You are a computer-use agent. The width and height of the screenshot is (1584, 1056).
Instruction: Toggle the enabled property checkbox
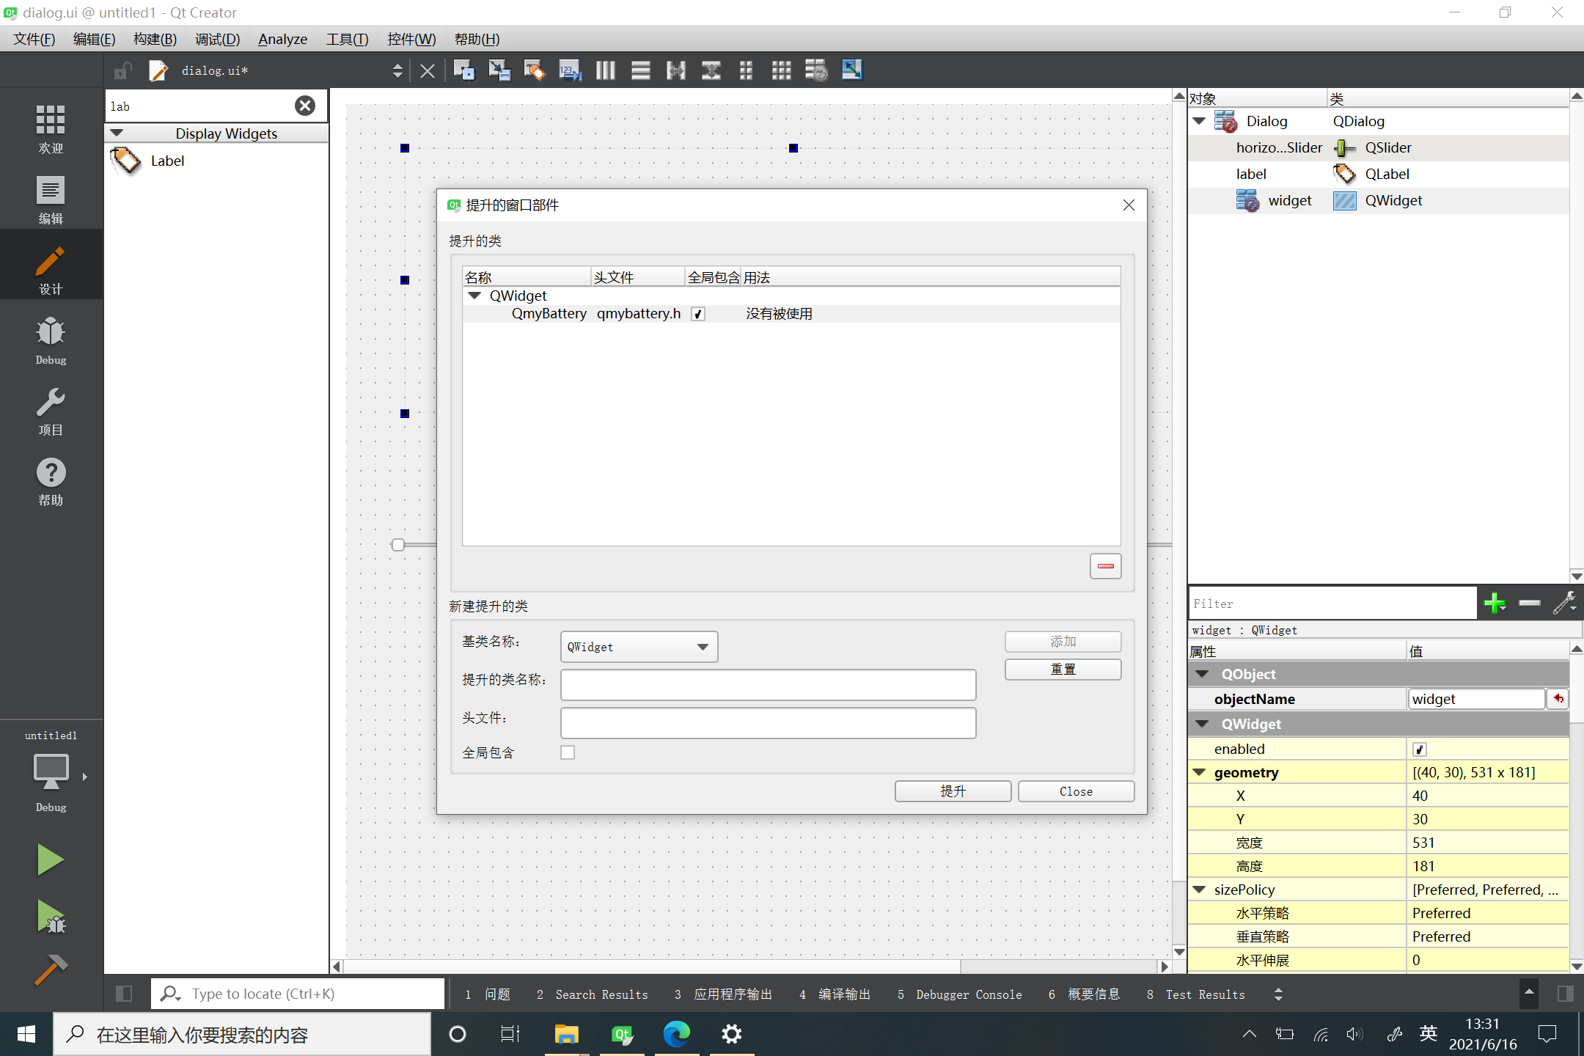1420,749
